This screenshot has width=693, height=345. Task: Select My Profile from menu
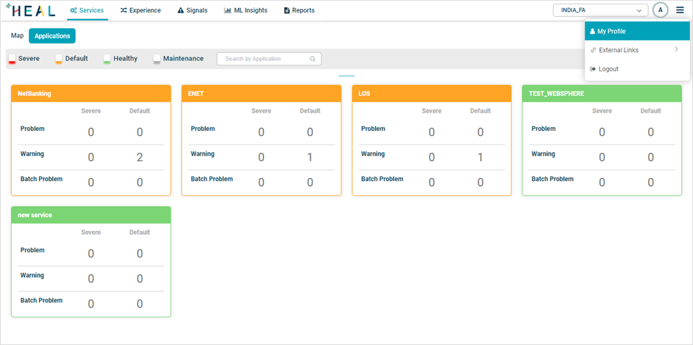pos(637,32)
